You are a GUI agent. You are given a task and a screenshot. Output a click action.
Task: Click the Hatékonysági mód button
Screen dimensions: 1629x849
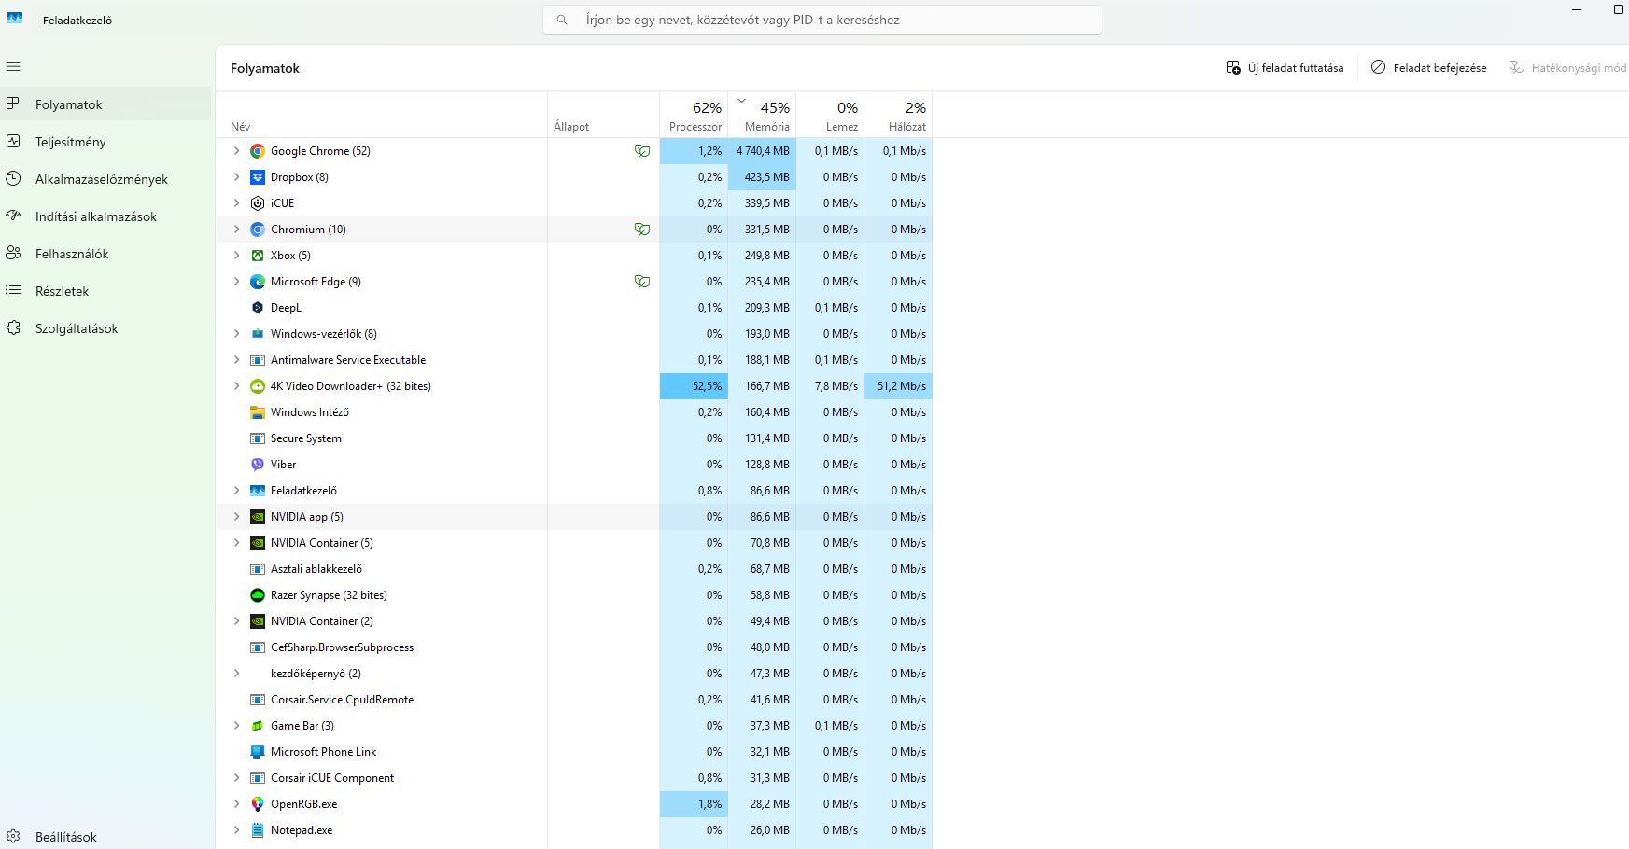click(x=1568, y=68)
